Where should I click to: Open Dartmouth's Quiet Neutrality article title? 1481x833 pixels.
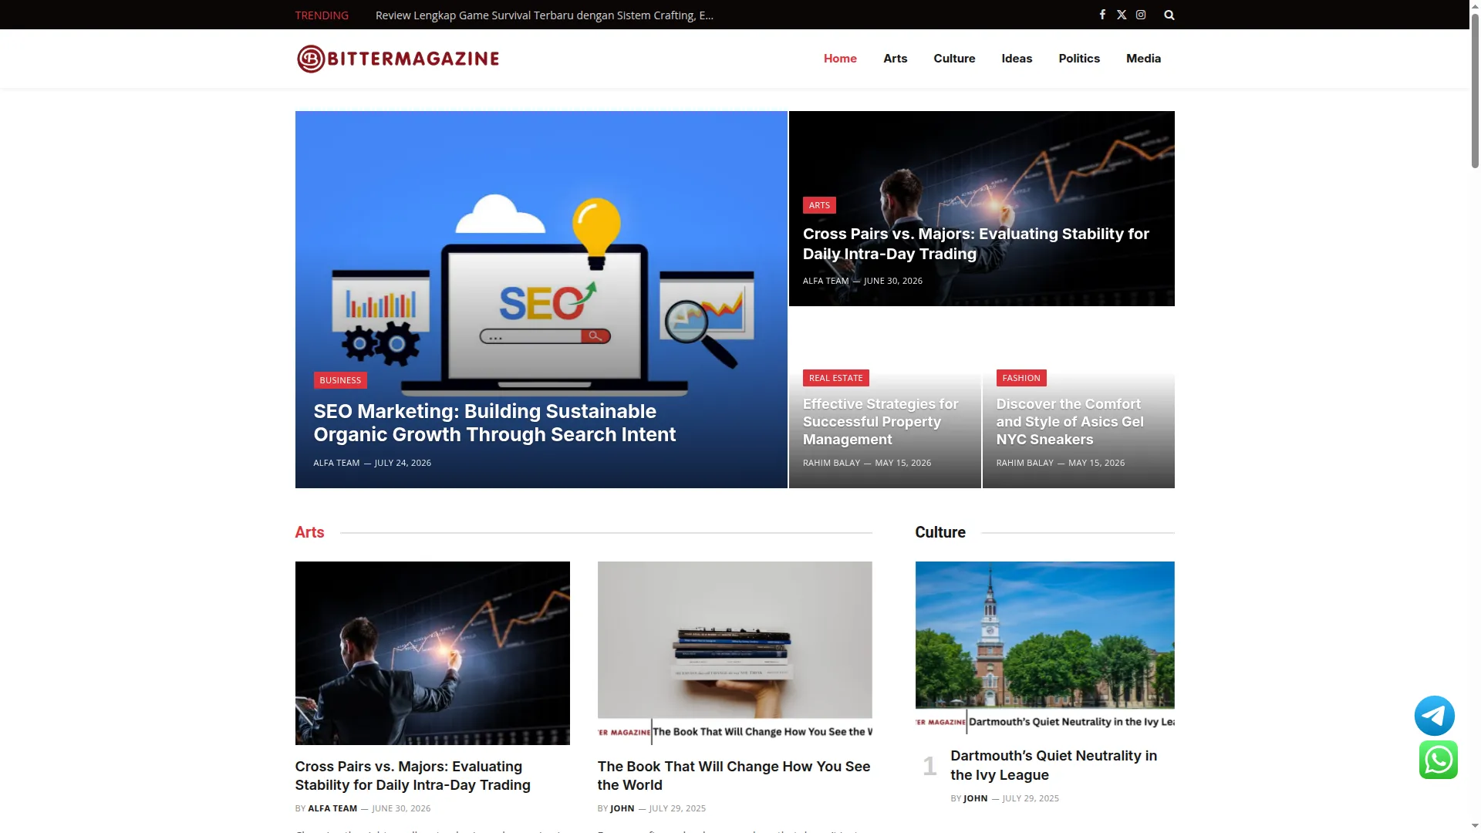click(1054, 765)
